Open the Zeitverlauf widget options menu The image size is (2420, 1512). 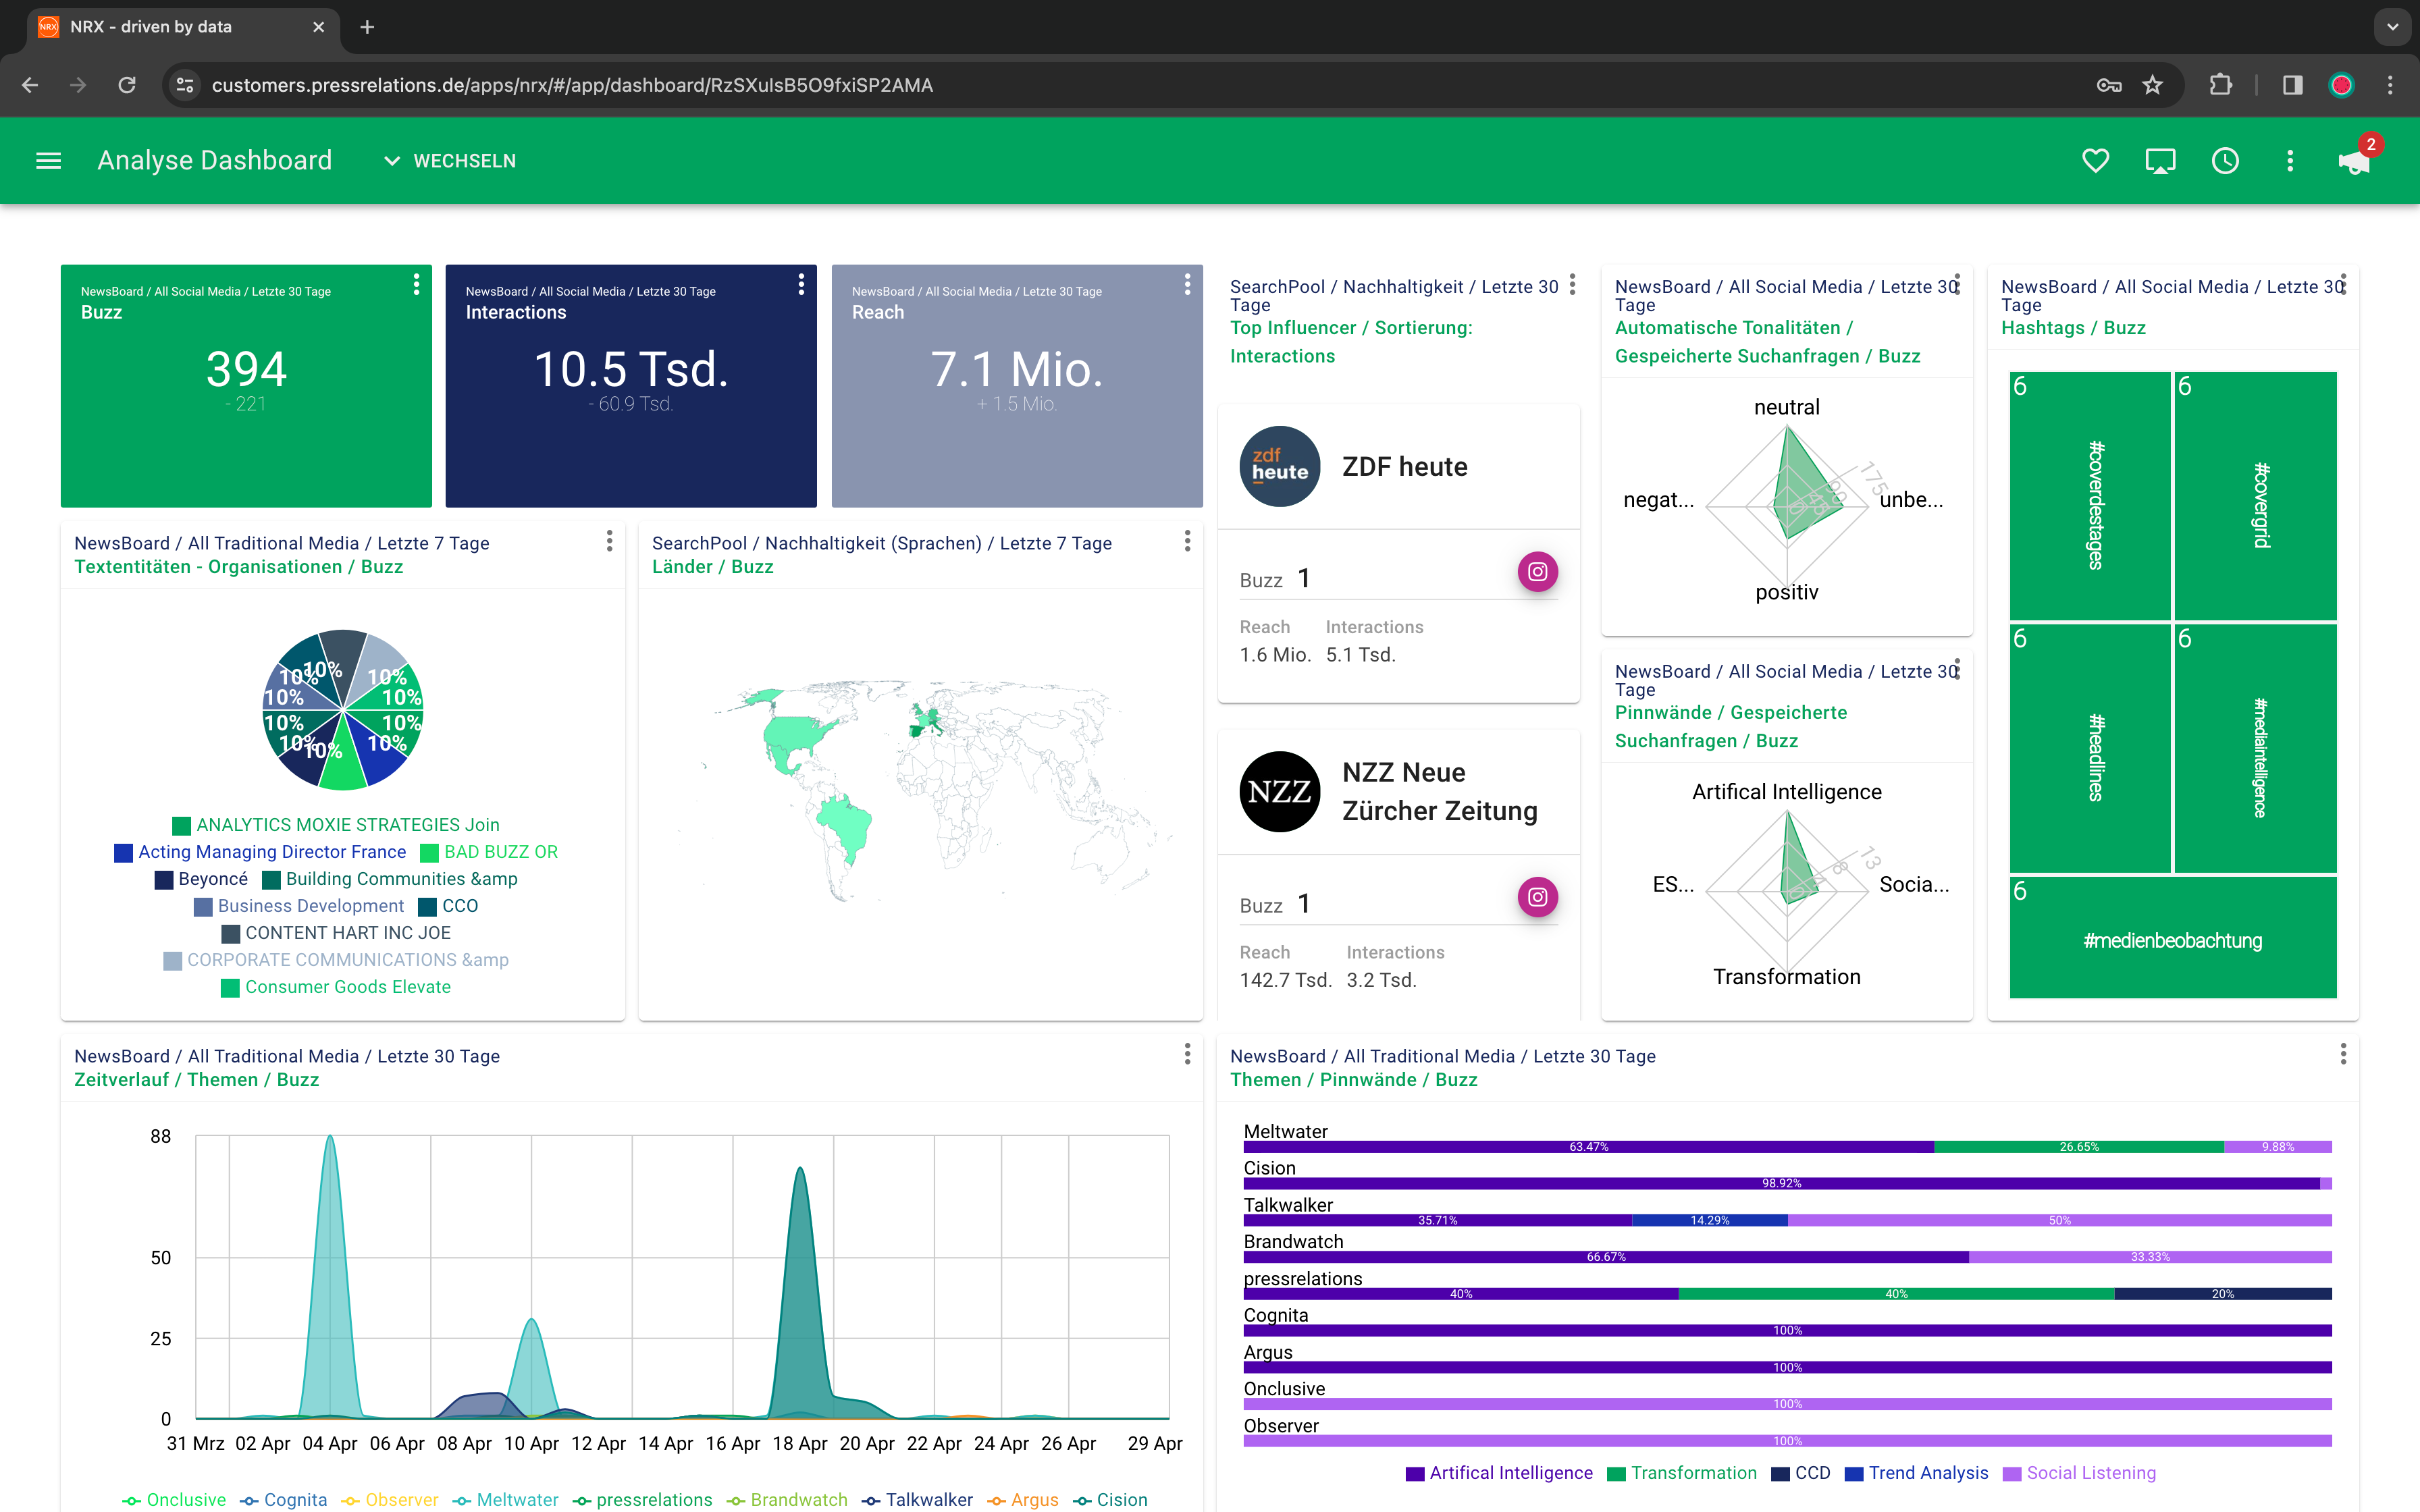pyautogui.click(x=1187, y=1054)
